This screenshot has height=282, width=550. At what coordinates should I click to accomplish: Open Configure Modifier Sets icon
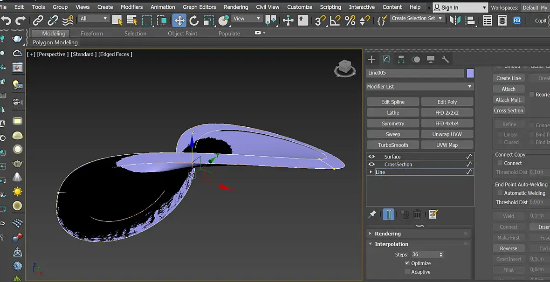click(433, 214)
